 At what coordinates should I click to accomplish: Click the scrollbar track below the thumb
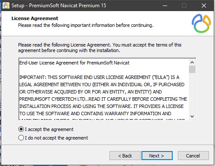pyautogui.click(x=192, y=93)
